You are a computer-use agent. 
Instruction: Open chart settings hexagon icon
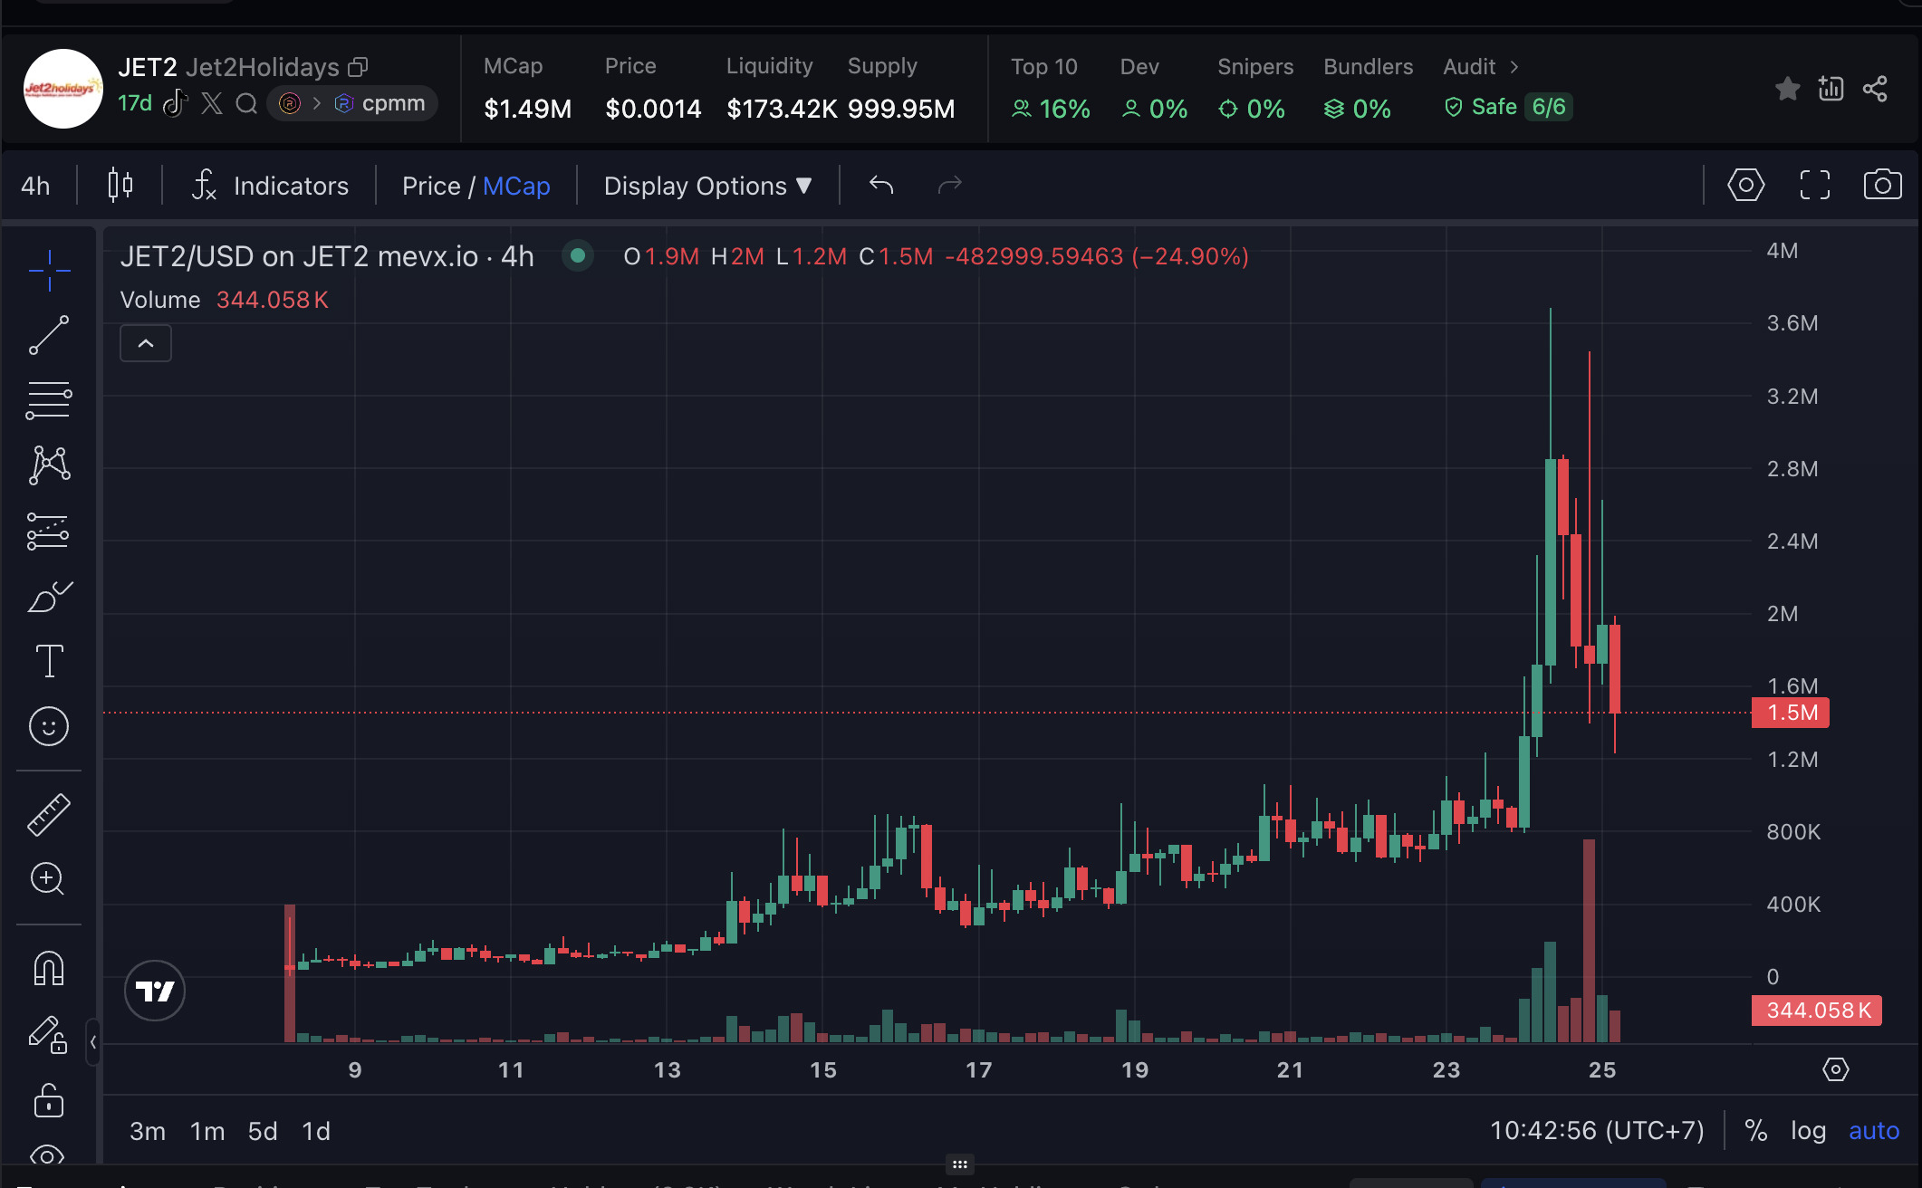pos(1745,186)
